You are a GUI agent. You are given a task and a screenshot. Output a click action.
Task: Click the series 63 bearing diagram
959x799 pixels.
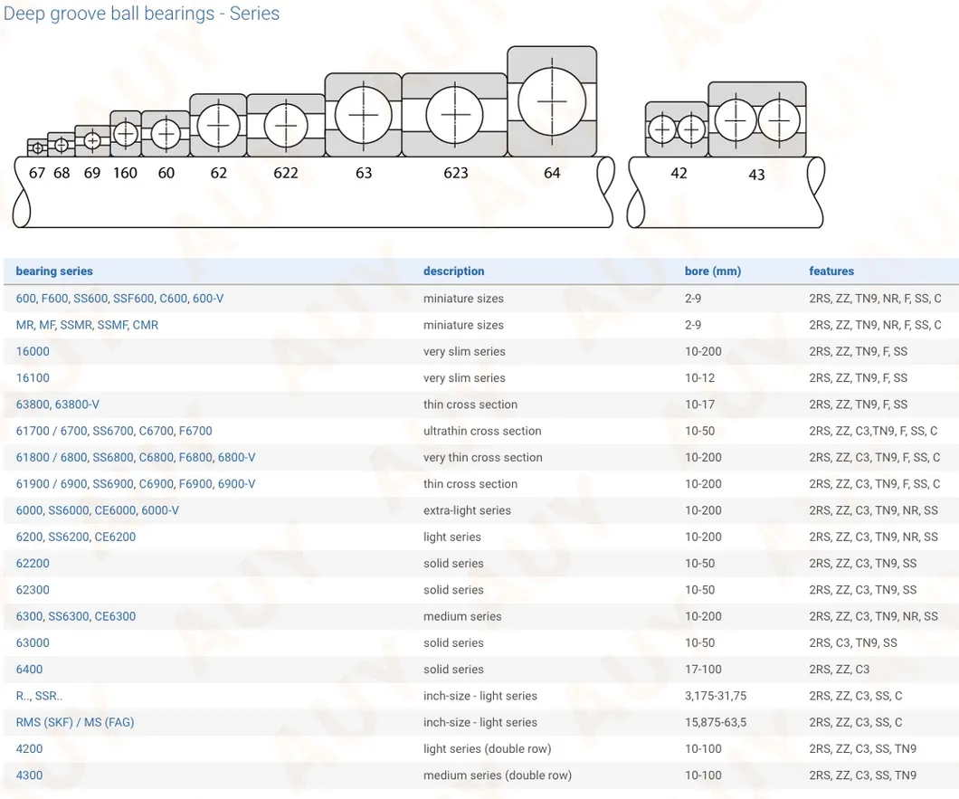(363, 115)
